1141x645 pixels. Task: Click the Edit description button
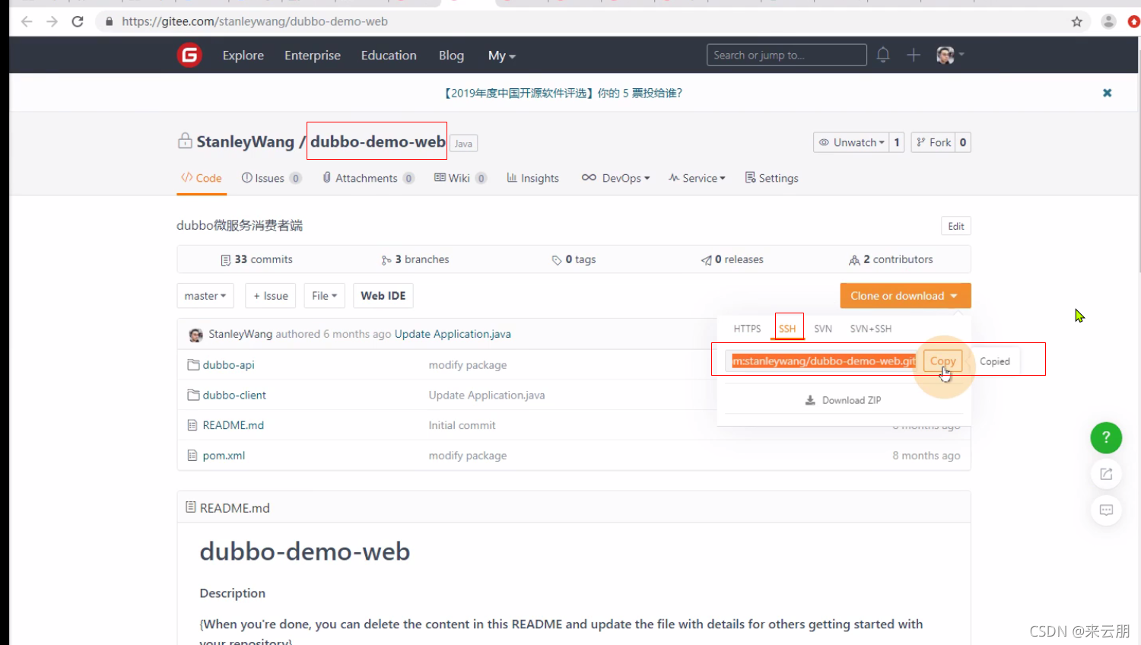tap(956, 226)
